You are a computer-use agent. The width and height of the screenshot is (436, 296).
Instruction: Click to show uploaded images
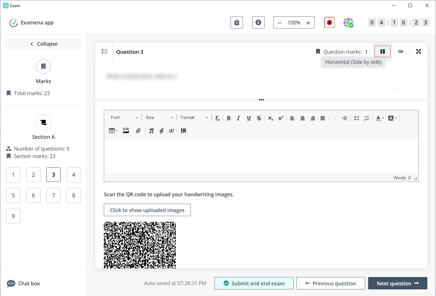[147, 210]
